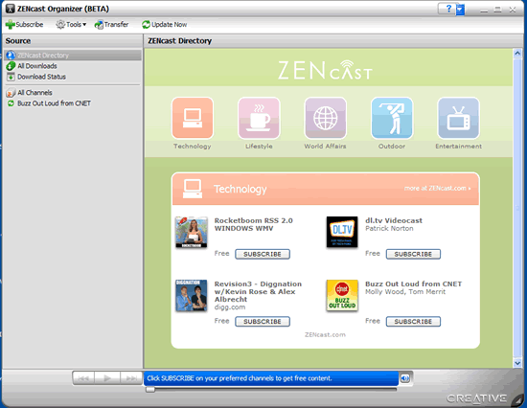Click the World Affairs globe icon

tap(326, 118)
